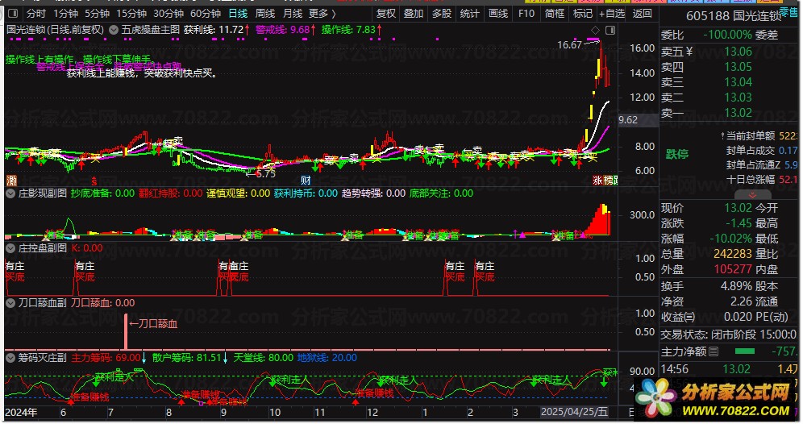803x424 pixels.
Task: Select the 卖三 price 13.04
Action: click(738, 82)
